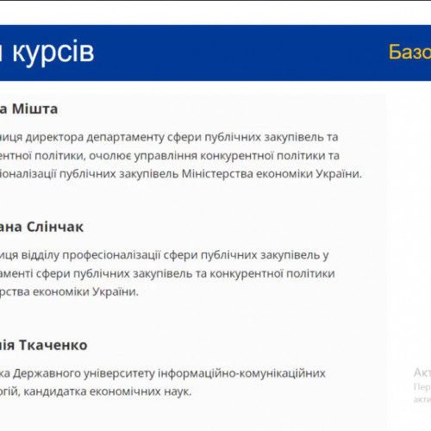Click the white strip above the blue banner

[215, 13]
